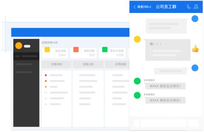Select the 赞！！！ message bubble

tap(168, 50)
